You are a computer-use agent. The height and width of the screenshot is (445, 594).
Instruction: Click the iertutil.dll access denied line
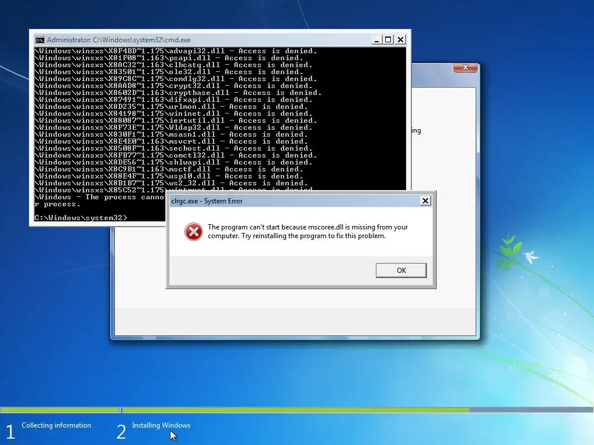point(176,121)
